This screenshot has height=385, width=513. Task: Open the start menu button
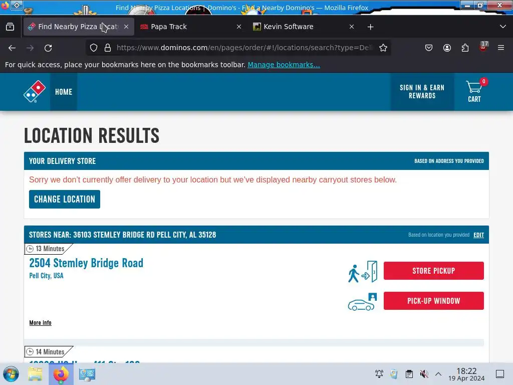11,374
